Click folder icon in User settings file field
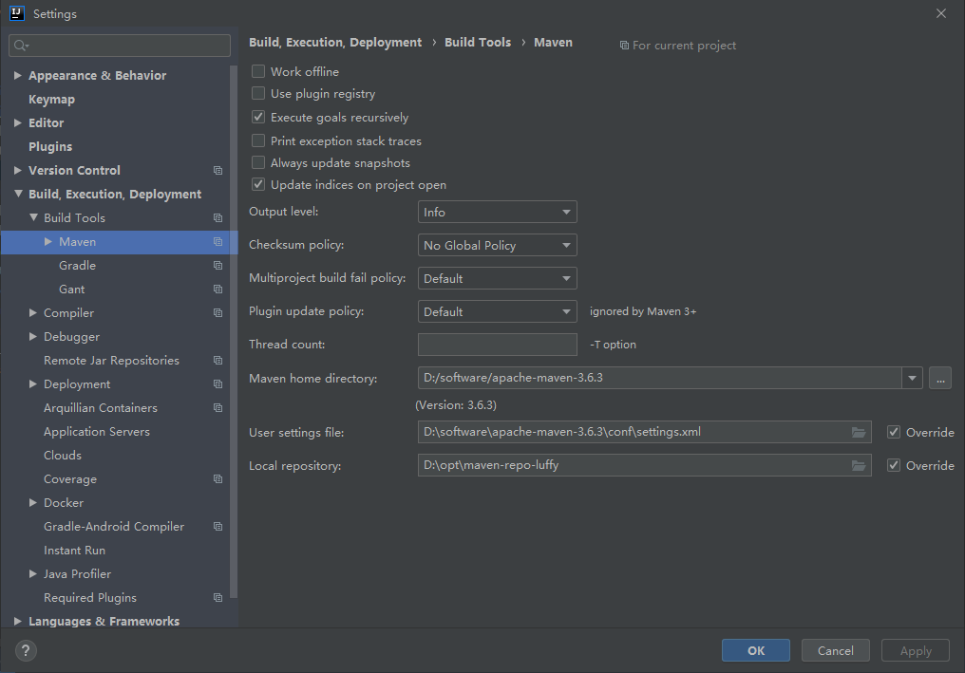The height and width of the screenshot is (673, 965). point(859,433)
